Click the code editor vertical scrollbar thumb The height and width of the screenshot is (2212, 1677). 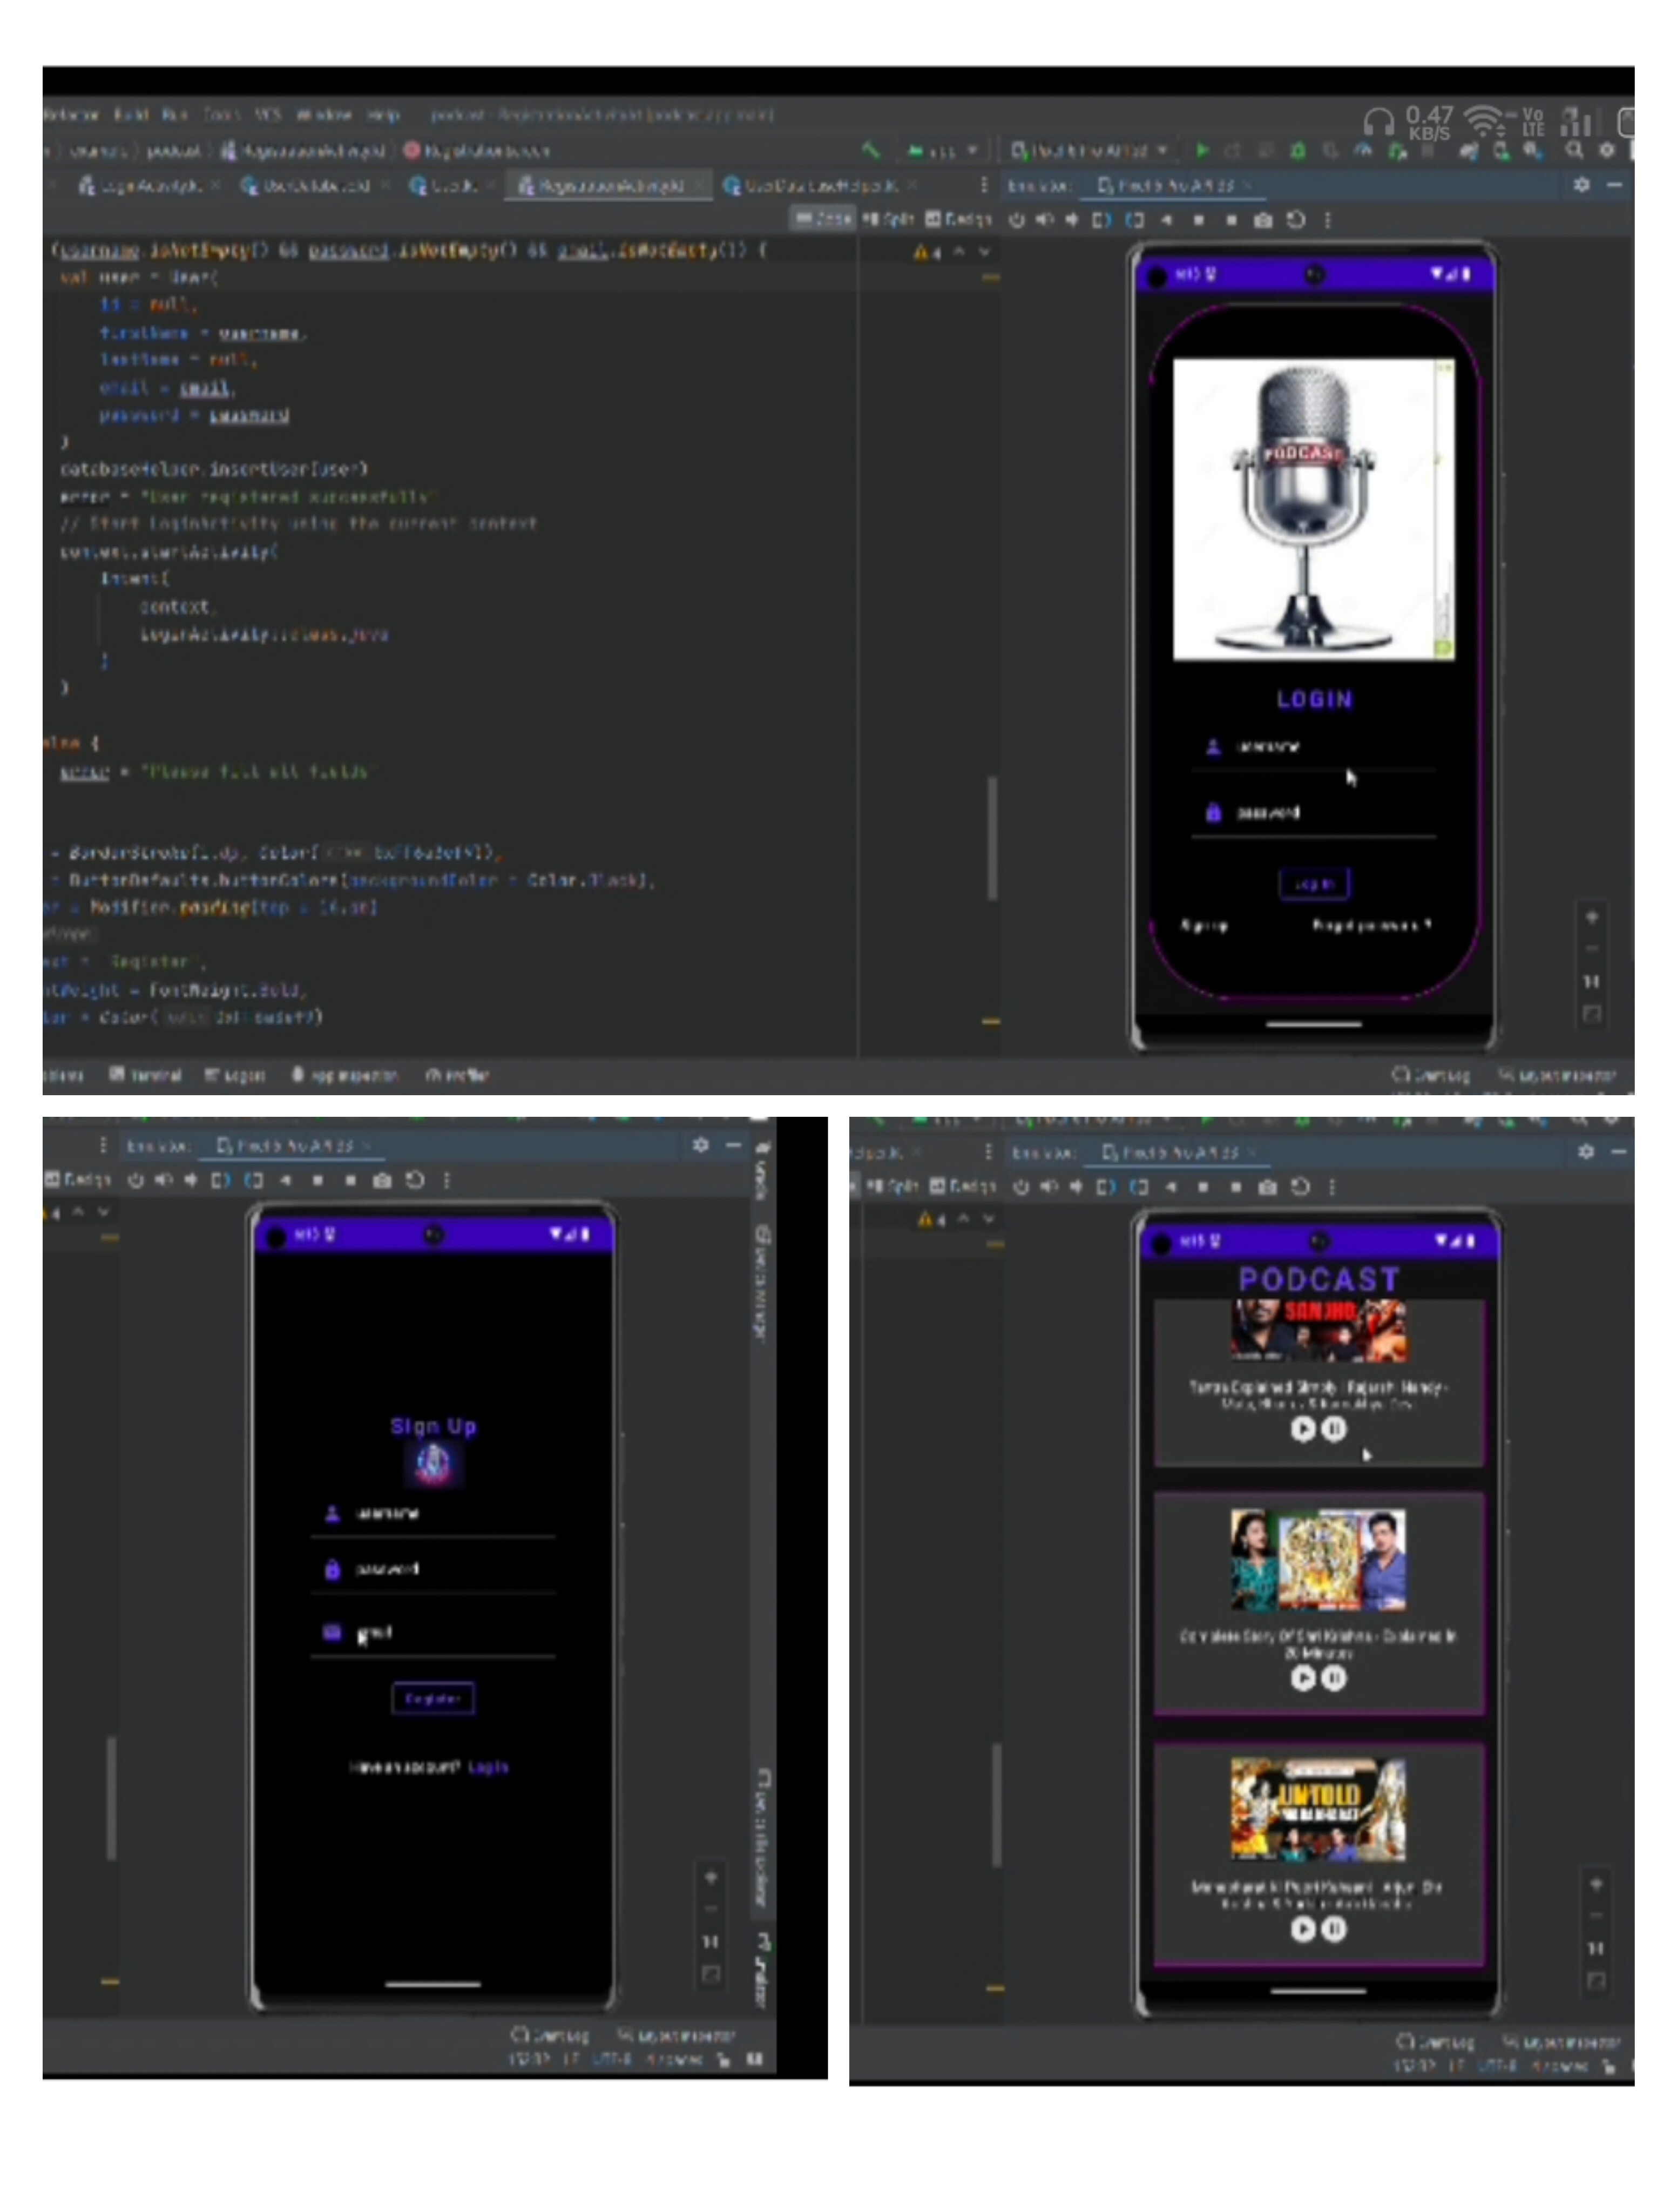(991, 838)
